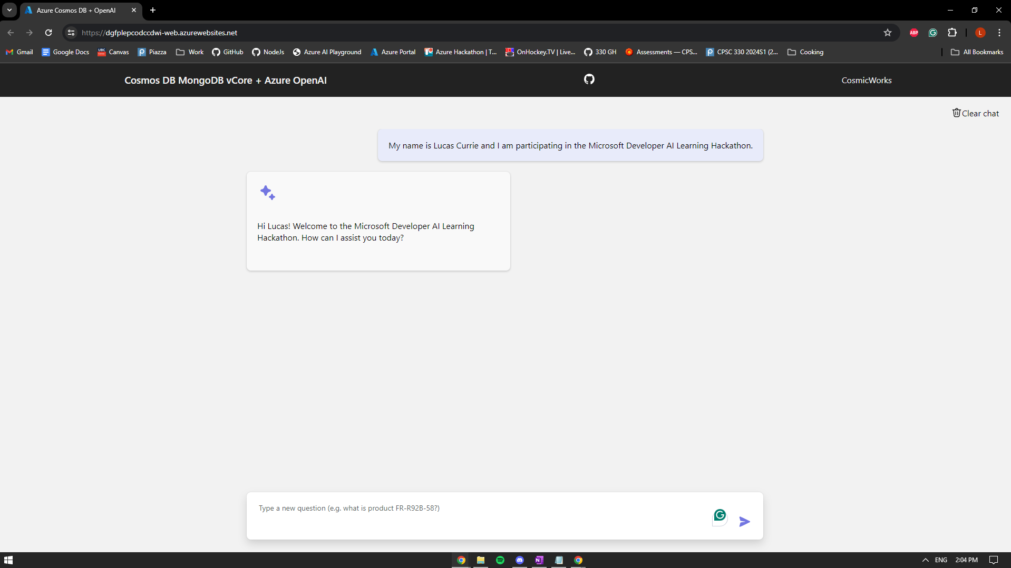
Task: Open the Grammarly extension in the toolbar
Action: 933,33
